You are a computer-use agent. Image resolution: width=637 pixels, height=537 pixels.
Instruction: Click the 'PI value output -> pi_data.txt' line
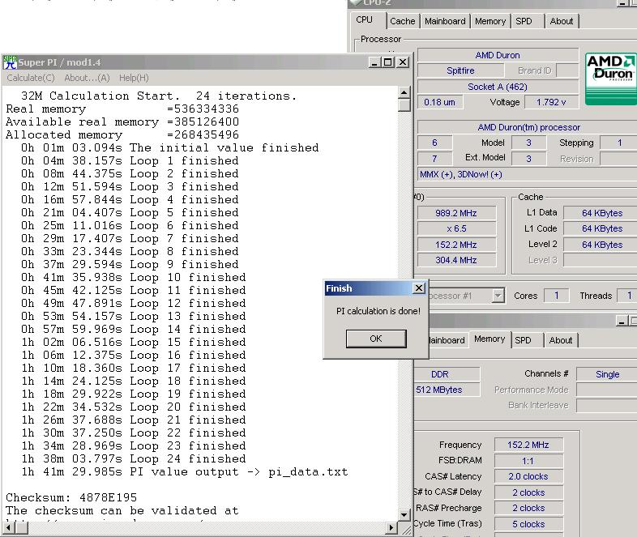pyautogui.click(x=185, y=471)
